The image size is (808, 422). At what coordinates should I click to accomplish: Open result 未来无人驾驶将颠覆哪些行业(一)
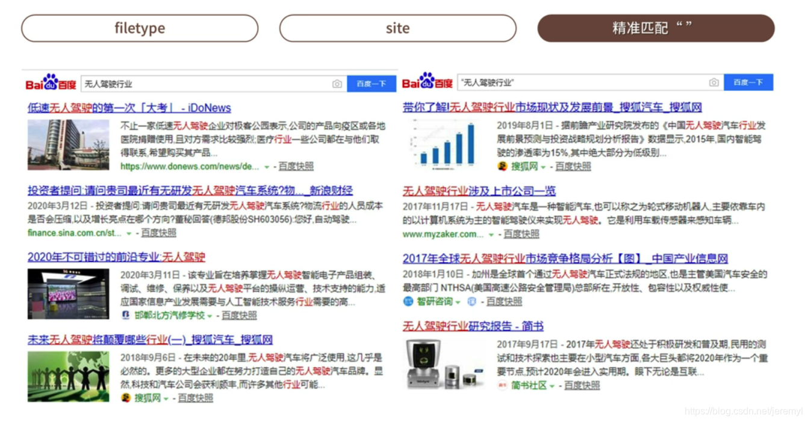click(x=151, y=340)
